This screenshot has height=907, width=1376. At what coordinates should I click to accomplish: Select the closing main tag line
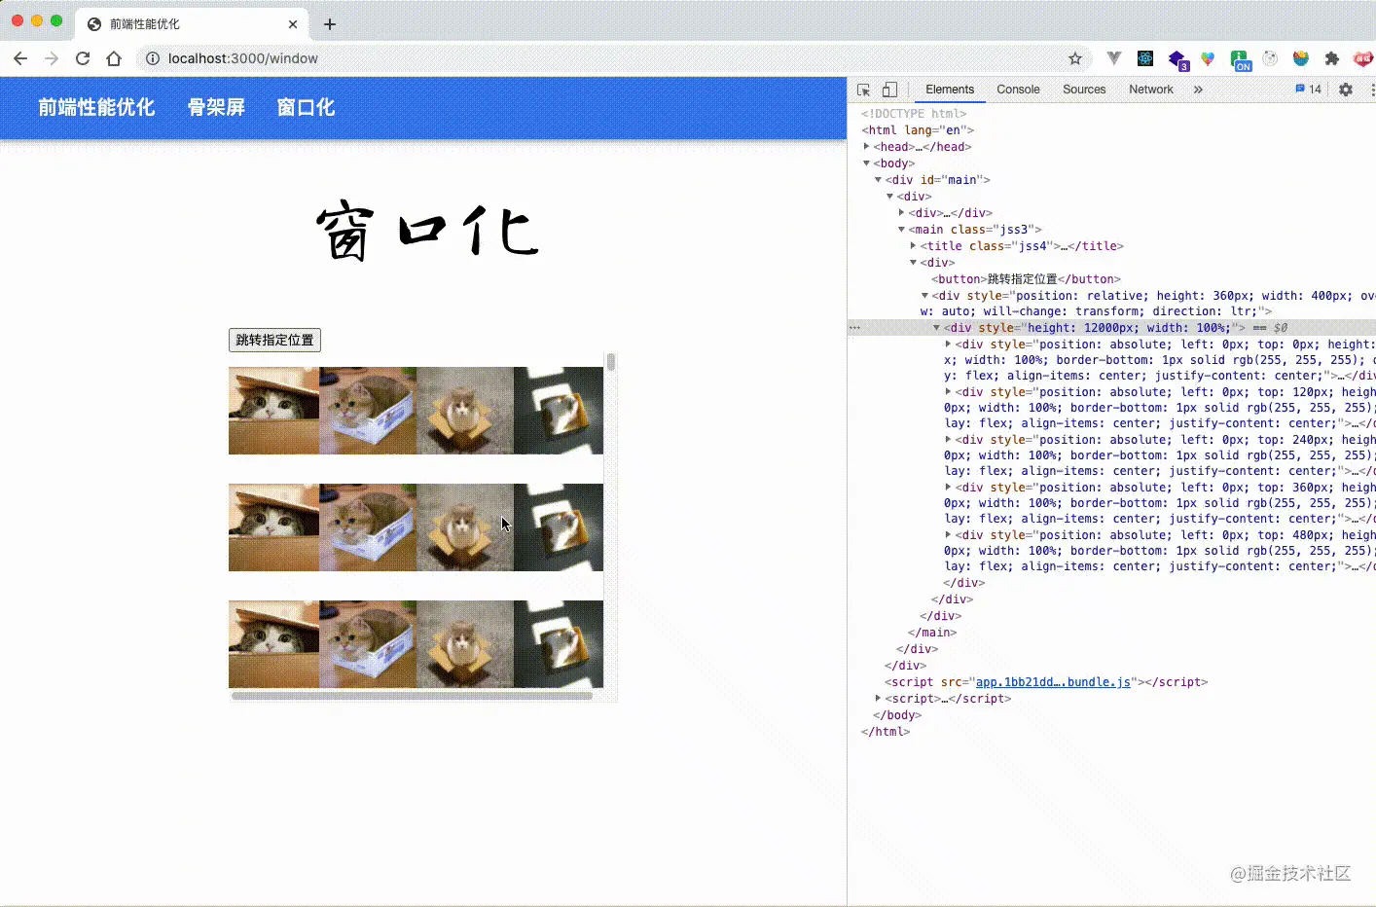(932, 633)
